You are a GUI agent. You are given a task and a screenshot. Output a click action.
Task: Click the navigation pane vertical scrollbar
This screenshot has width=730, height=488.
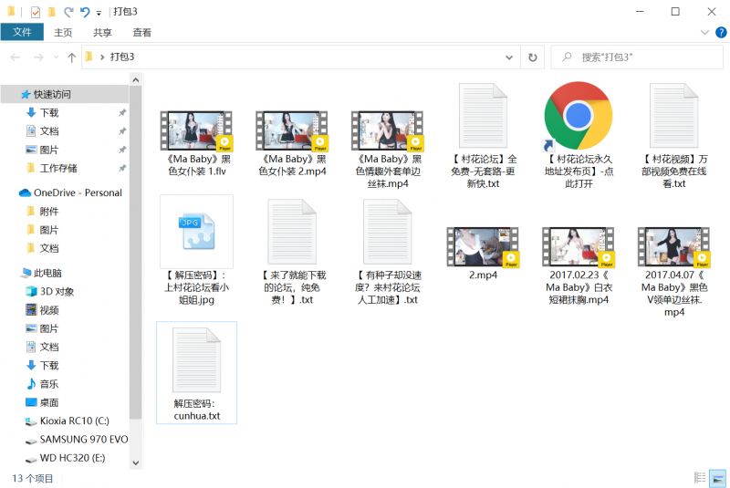coord(135,255)
